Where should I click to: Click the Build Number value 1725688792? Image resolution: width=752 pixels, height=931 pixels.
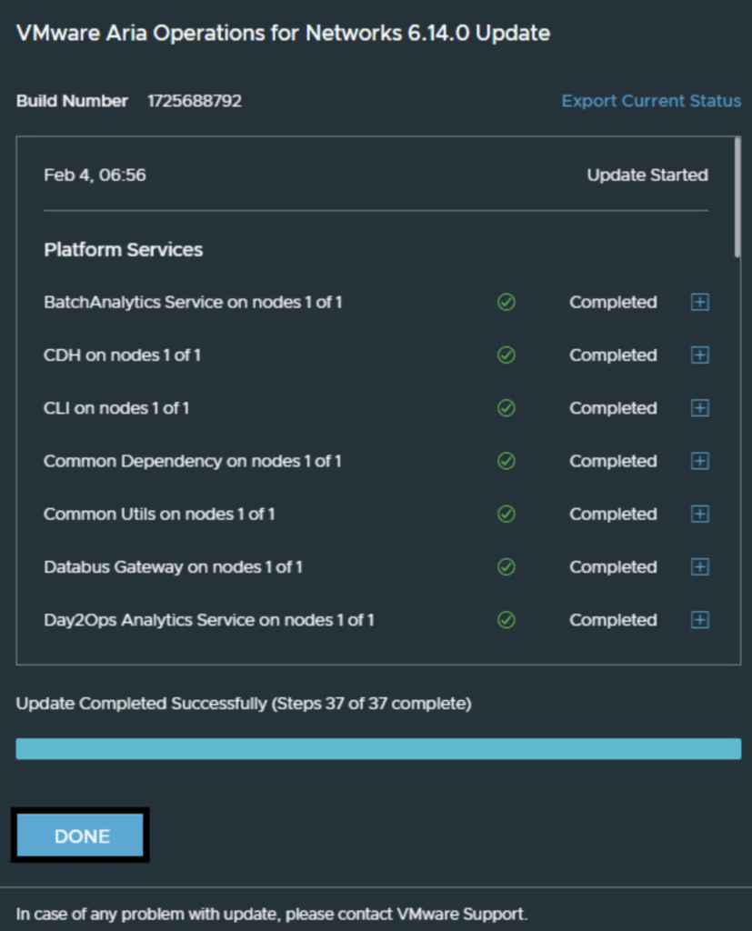(195, 101)
